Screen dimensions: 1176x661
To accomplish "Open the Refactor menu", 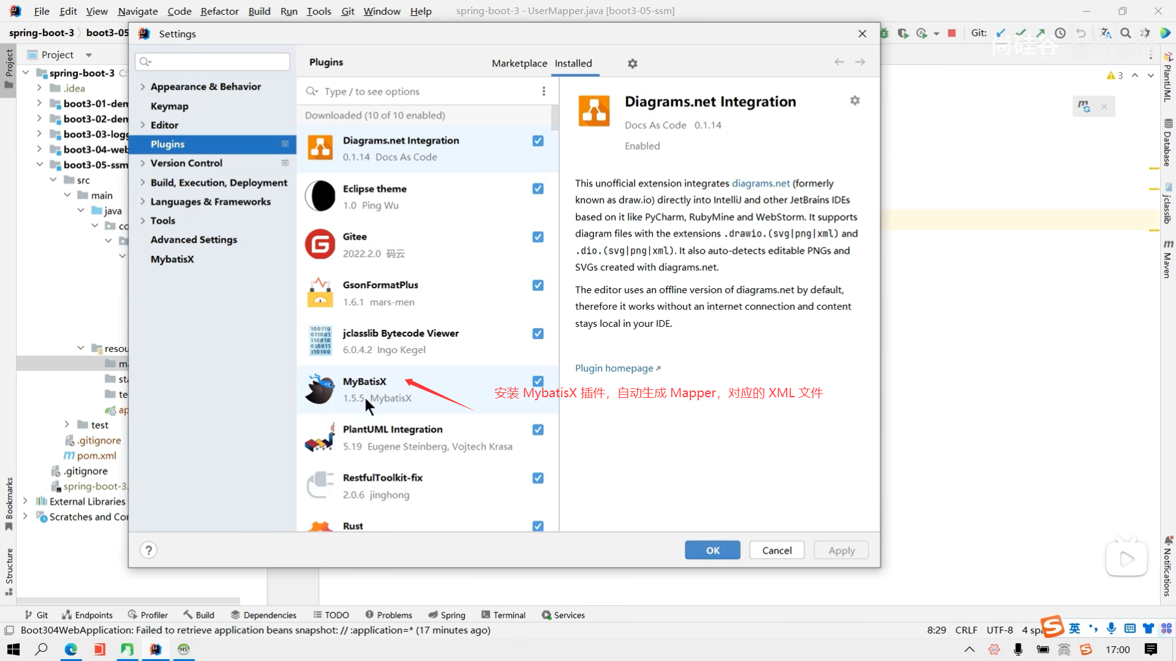I will click(x=219, y=11).
